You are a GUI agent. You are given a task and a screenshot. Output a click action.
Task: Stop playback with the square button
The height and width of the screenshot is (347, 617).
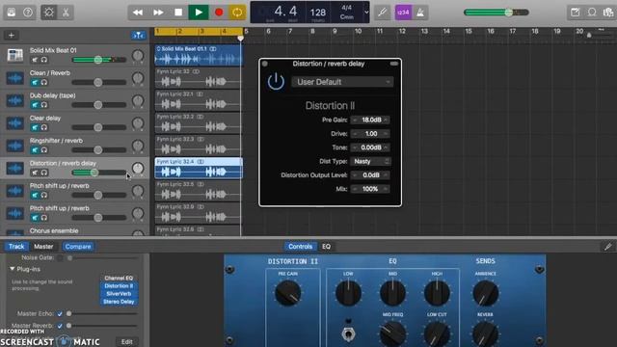178,13
